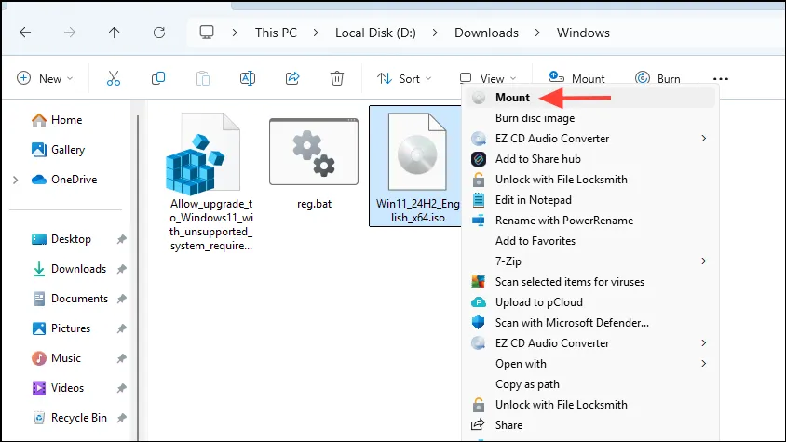Click Downloads in the address bar
Image resolution: width=786 pixels, height=442 pixels.
pyautogui.click(x=486, y=33)
